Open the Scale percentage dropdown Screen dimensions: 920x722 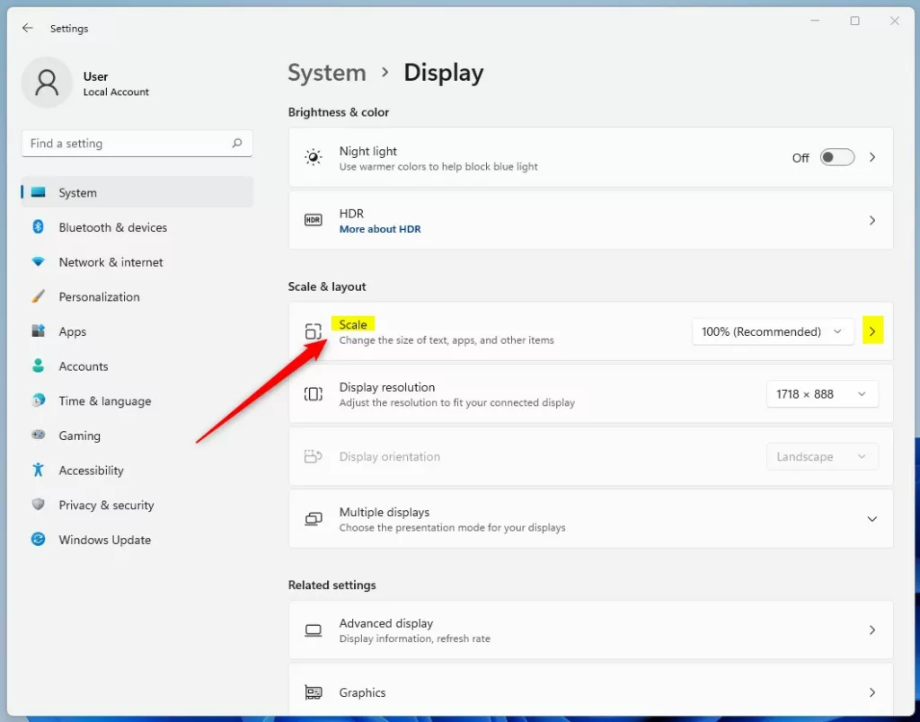pos(772,331)
